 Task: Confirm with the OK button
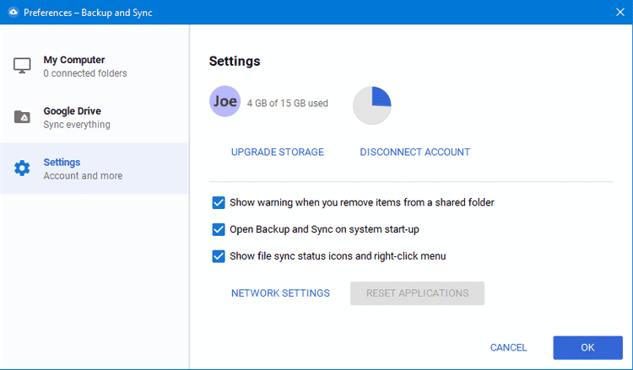[x=587, y=347]
